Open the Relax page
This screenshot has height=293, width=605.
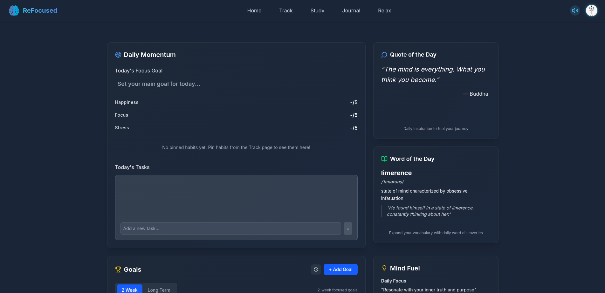pyautogui.click(x=384, y=10)
